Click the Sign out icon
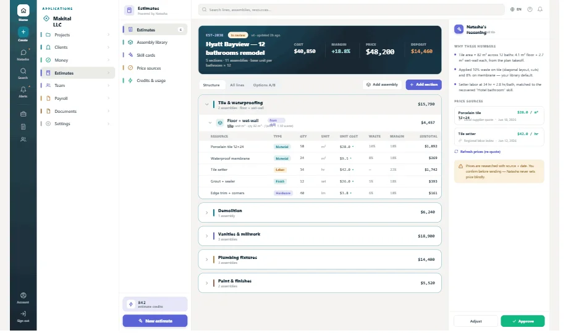 tap(23, 314)
